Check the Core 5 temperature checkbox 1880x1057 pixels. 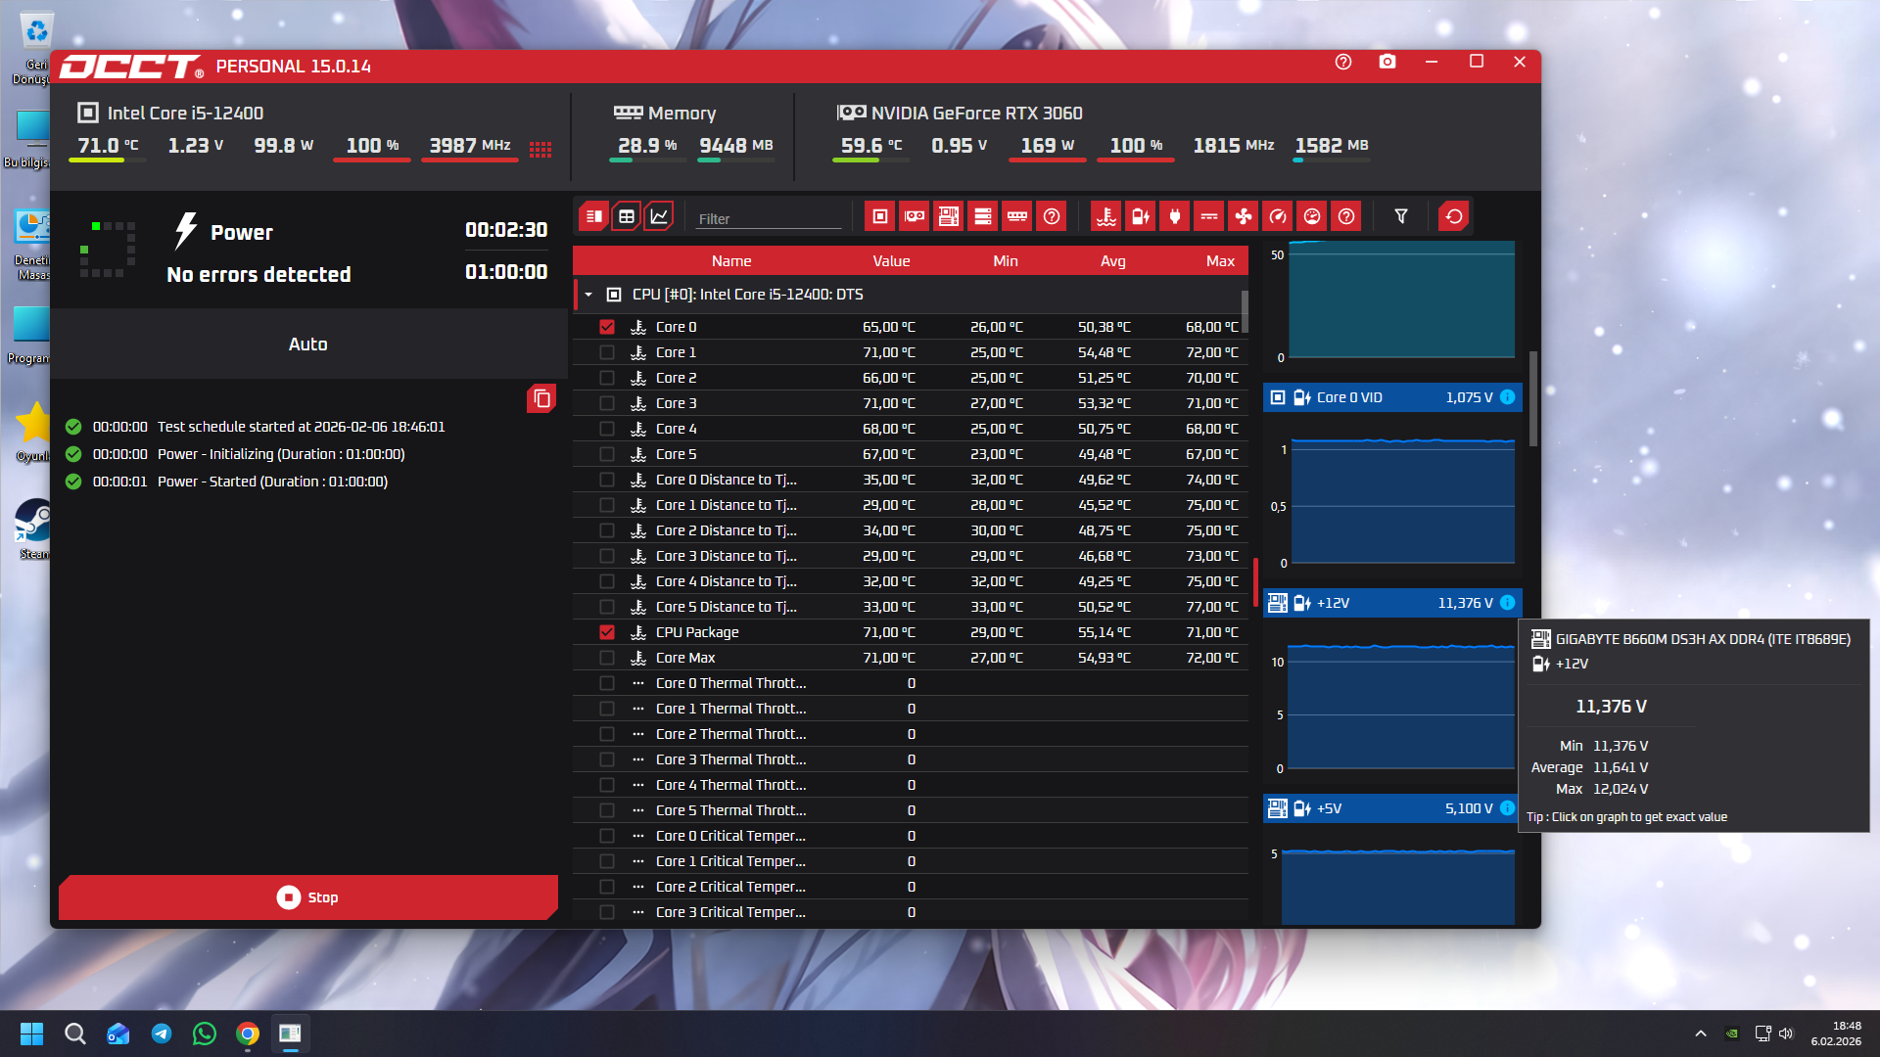607,454
